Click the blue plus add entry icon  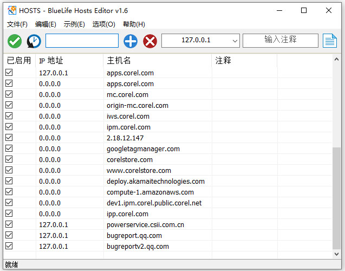pyautogui.click(x=131, y=41)
